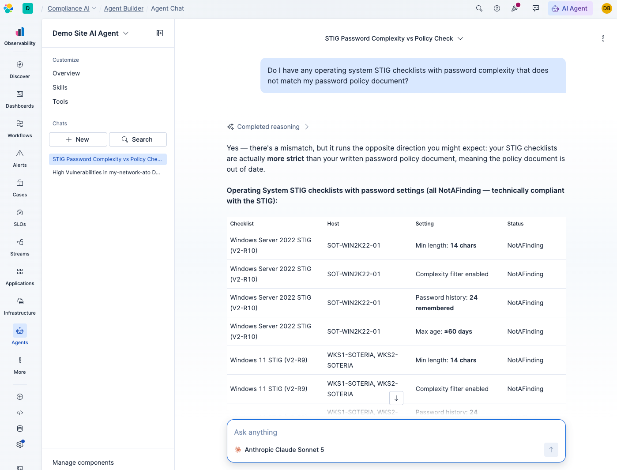The height and width of the screenshot is (470, 617).
Task: Click the Agent Chat breadcrumb
Action: pos(167,8)
